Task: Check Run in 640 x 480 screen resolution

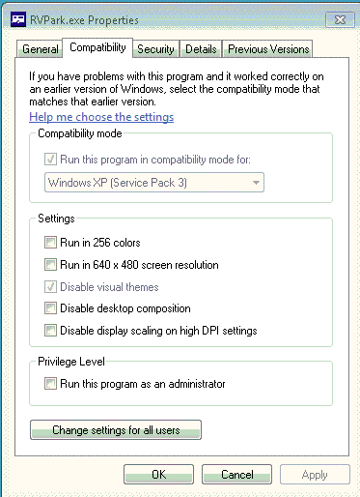Action: pos(50,265)
